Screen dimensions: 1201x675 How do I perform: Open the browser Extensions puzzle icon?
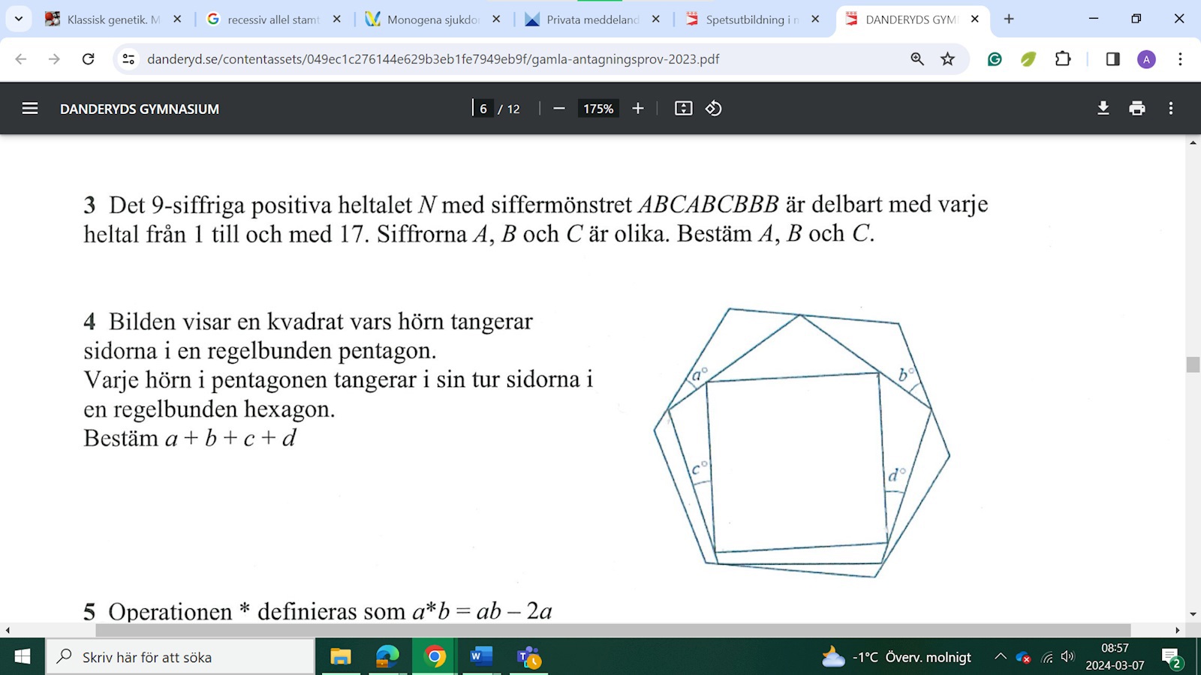pos(1063,59)
